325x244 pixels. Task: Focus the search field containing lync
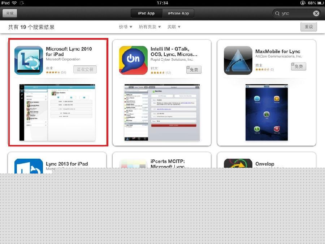click(x=296, y=13)
